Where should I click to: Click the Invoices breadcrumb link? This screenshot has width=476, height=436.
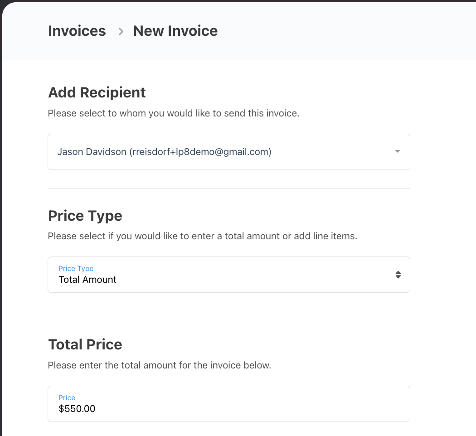click(x=77, y=31)
